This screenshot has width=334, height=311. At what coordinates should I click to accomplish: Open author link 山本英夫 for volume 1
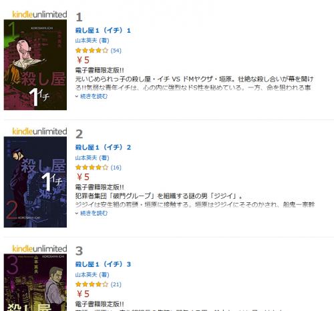point(86,41)
